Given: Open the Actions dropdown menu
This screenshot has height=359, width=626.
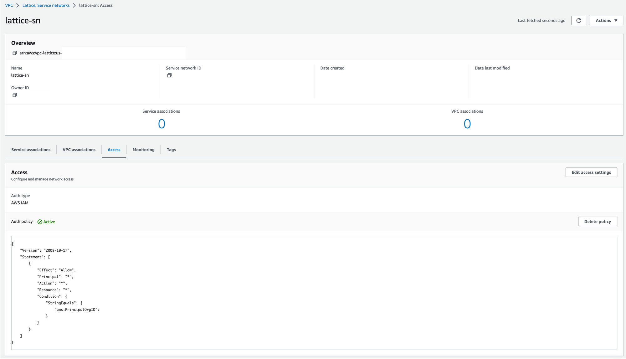Looking at the screenshot, I should pyautogui.click(x=606, y=20).
